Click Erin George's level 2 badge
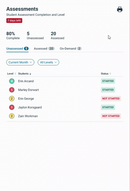Screen dimensions: 130x191 coord(12,99)
